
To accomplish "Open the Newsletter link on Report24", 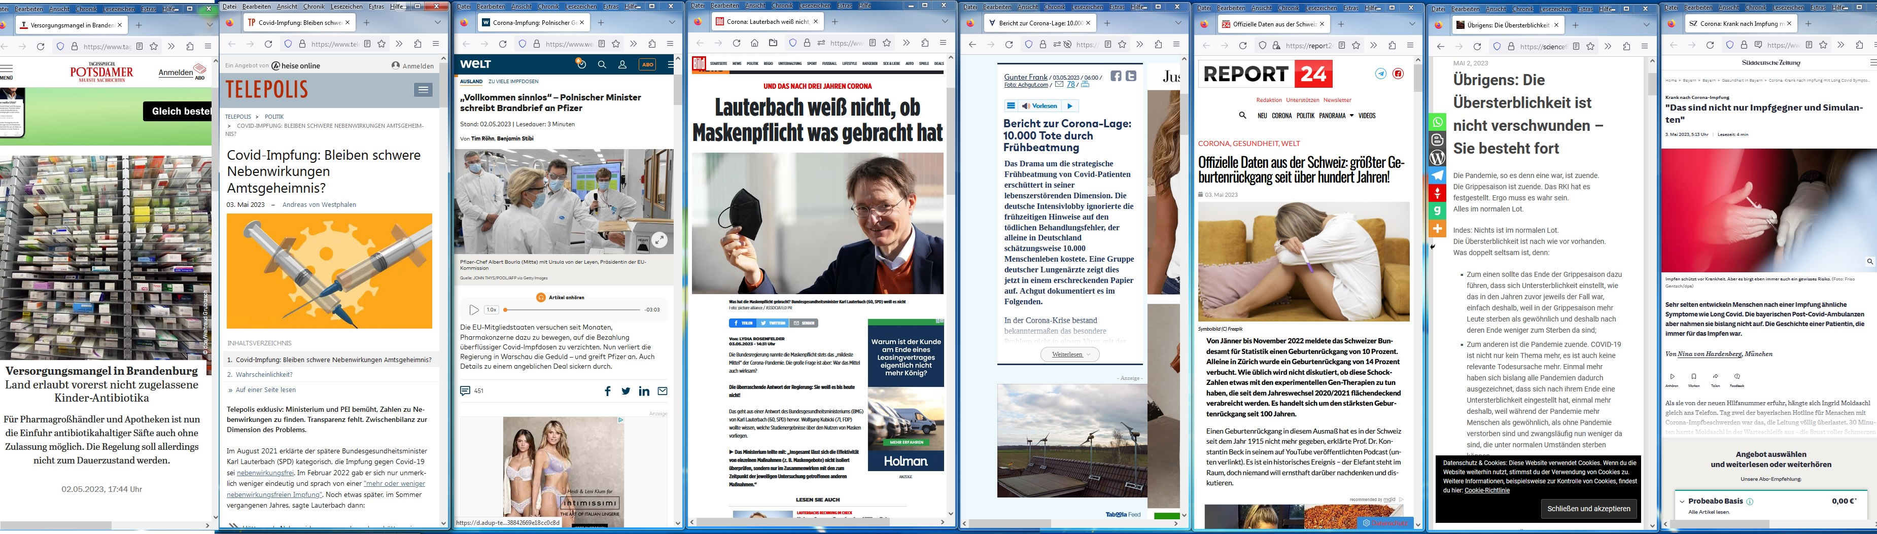I will 1337,100.
